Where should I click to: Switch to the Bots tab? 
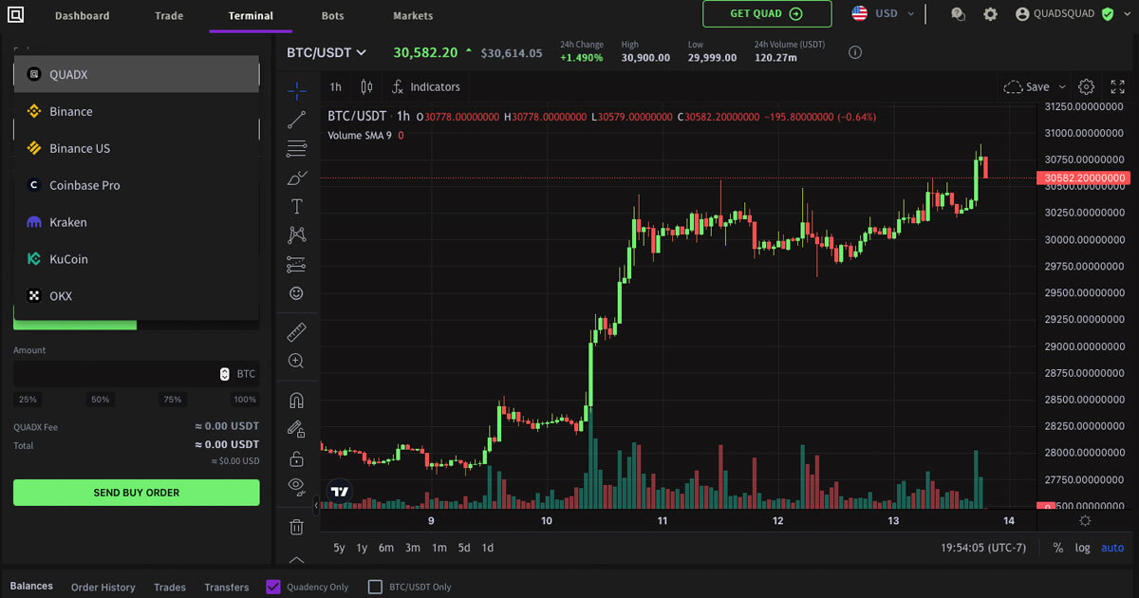pos(332,16)
